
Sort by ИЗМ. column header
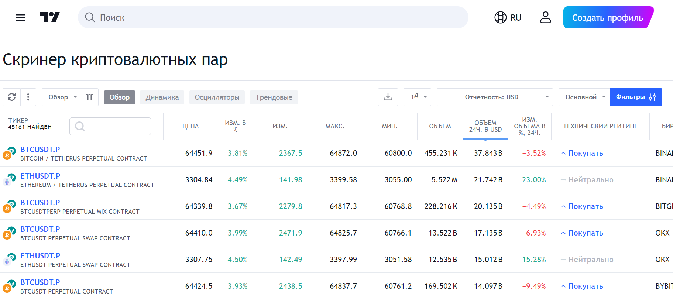280,126
